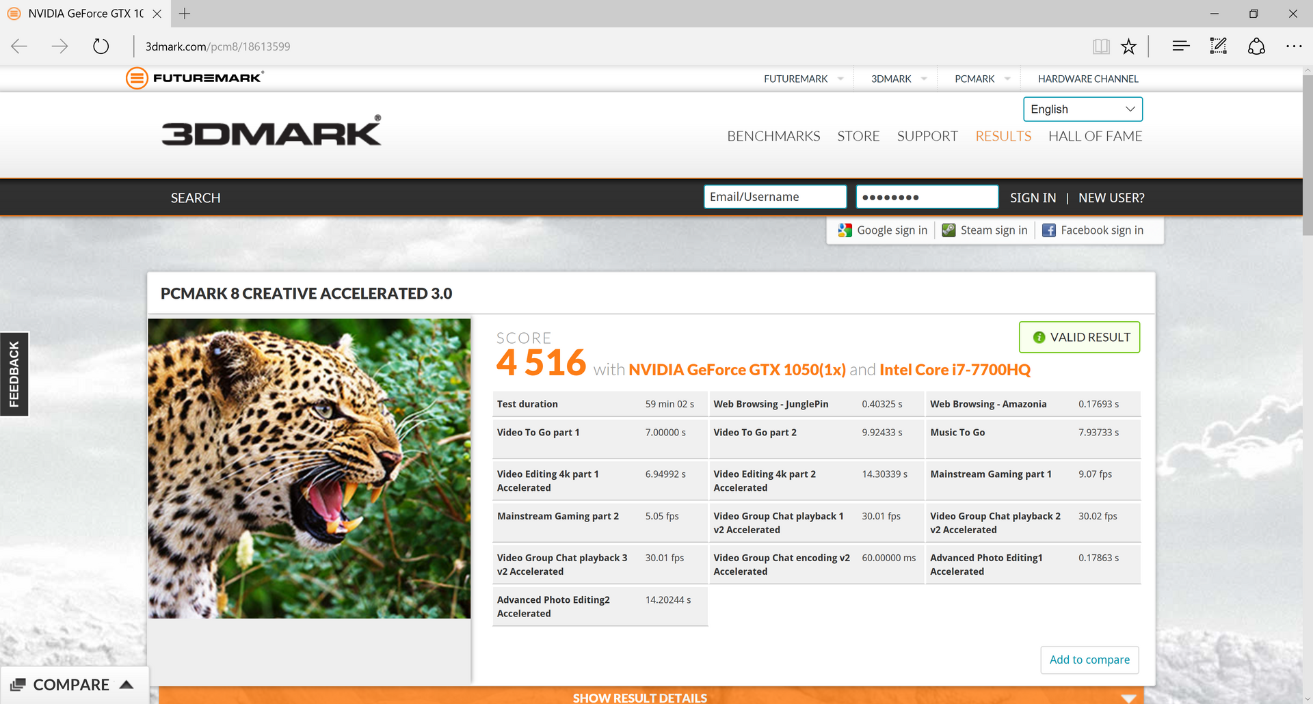Open the English language selector
The width and height of the screenshot is (1313, 704).
pos(1083,109)
